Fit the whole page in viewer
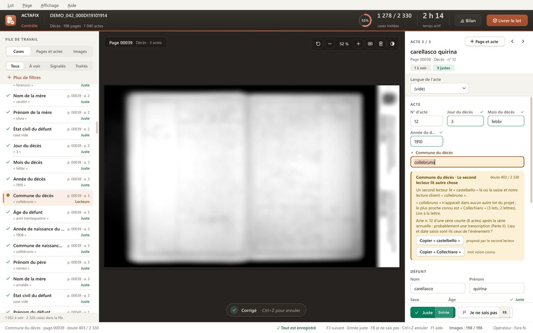 click(381, 44)
